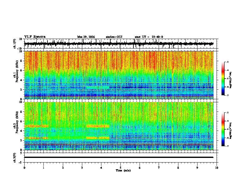Click the "6" kHz tick on the ch.2 frequency axis
This screenshot has width=244, height=188.
point(22,121)
